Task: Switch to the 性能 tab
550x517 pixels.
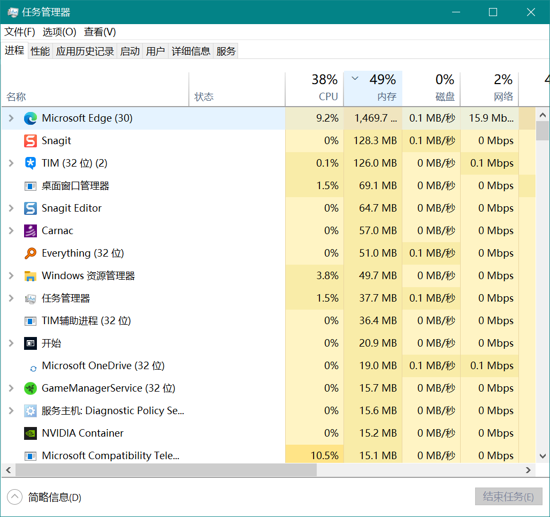Action: 40,51
